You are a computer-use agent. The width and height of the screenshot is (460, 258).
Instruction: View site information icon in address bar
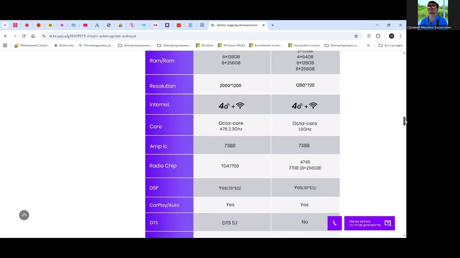(44, 36)
